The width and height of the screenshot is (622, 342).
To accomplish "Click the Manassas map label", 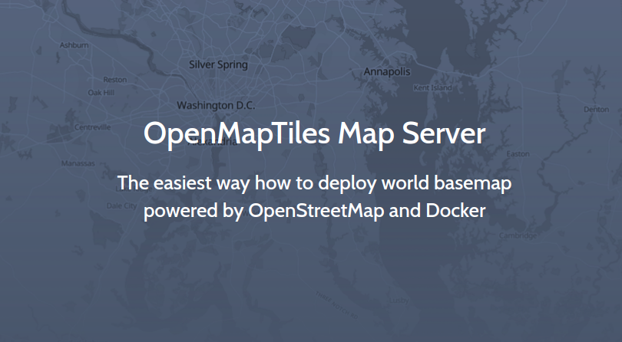I will (x=78, y=163).
